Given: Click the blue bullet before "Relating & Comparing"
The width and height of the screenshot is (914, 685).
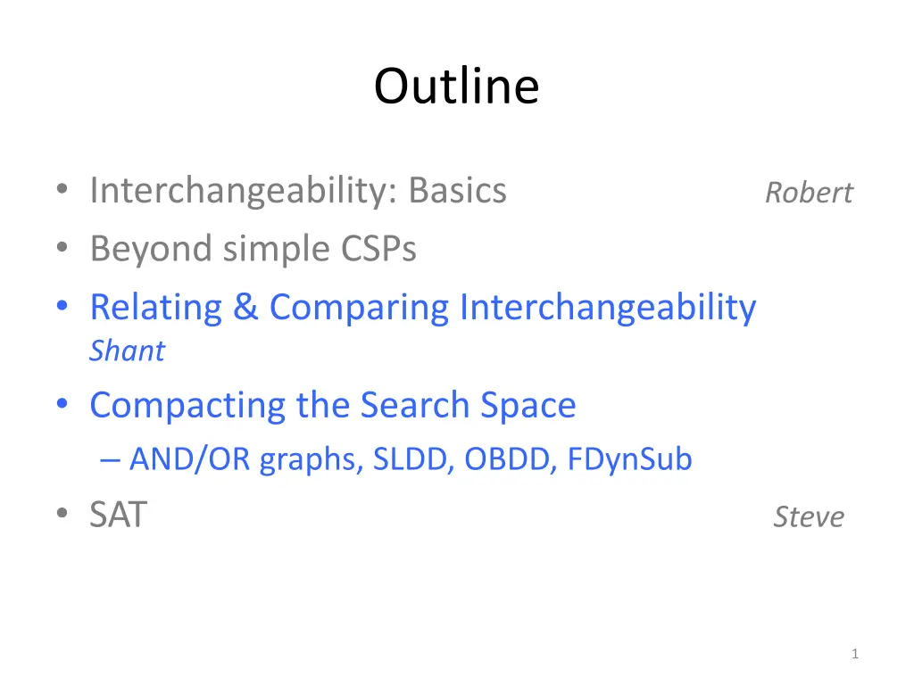Looking at the screenshot, I should point(62,305).
